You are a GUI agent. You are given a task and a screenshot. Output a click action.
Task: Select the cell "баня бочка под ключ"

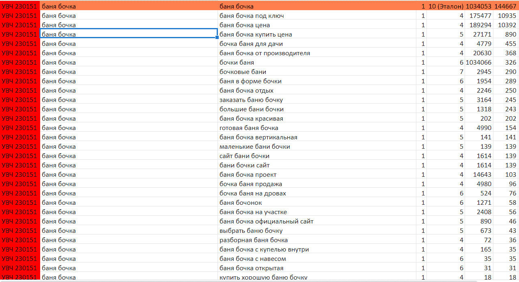pyautogui.click(x=252, y=16)
